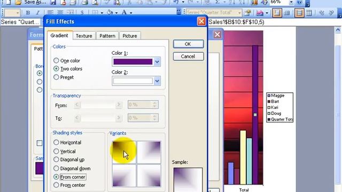This screenshot has height=192, width=342.
Task: Select the bottom-right gradient variant
Action: point(149,175)
